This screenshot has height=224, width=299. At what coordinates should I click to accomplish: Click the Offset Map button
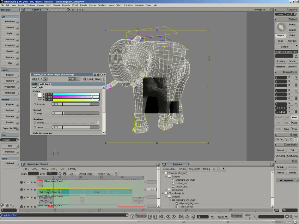tap(85, 174)
